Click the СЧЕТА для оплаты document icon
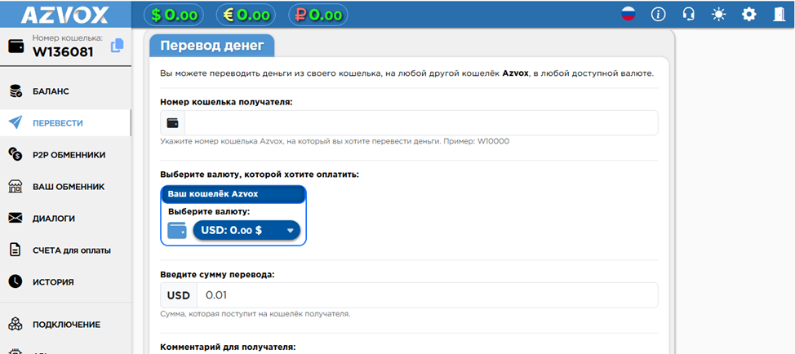Viewport: 795px width, 354px height. [16, 250]
